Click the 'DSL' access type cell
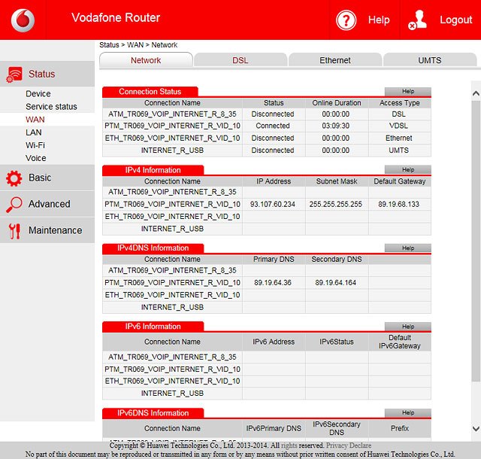 click(x=398, y=114)
